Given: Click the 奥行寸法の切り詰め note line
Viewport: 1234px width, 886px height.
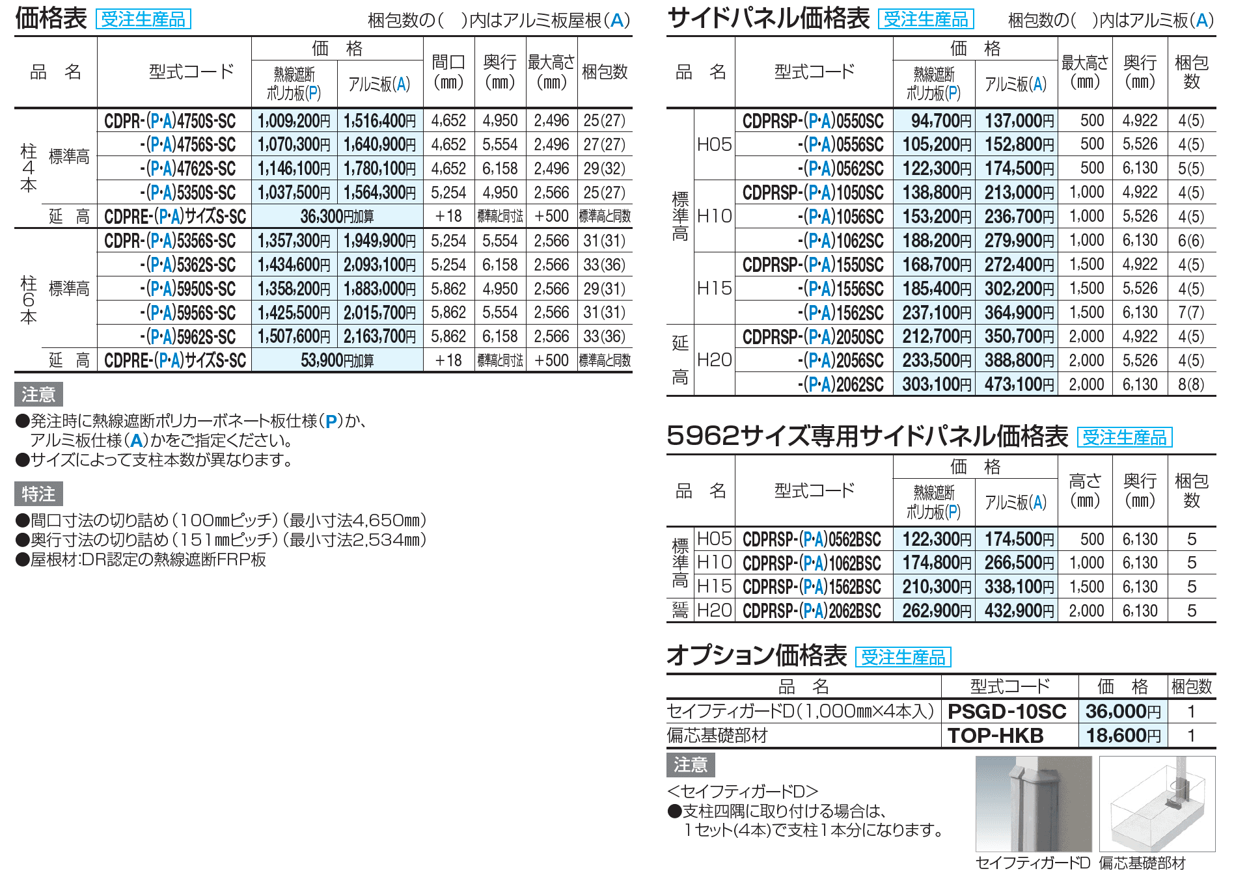Looking at the screenshot, I should point(221,540).
